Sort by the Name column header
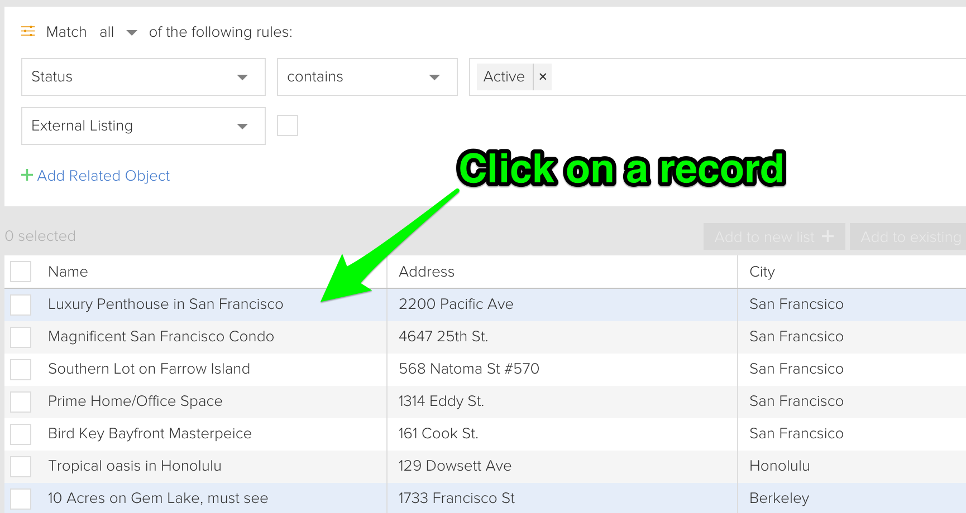The height and width of the screenshot is (513, 966). coord(68,272)
